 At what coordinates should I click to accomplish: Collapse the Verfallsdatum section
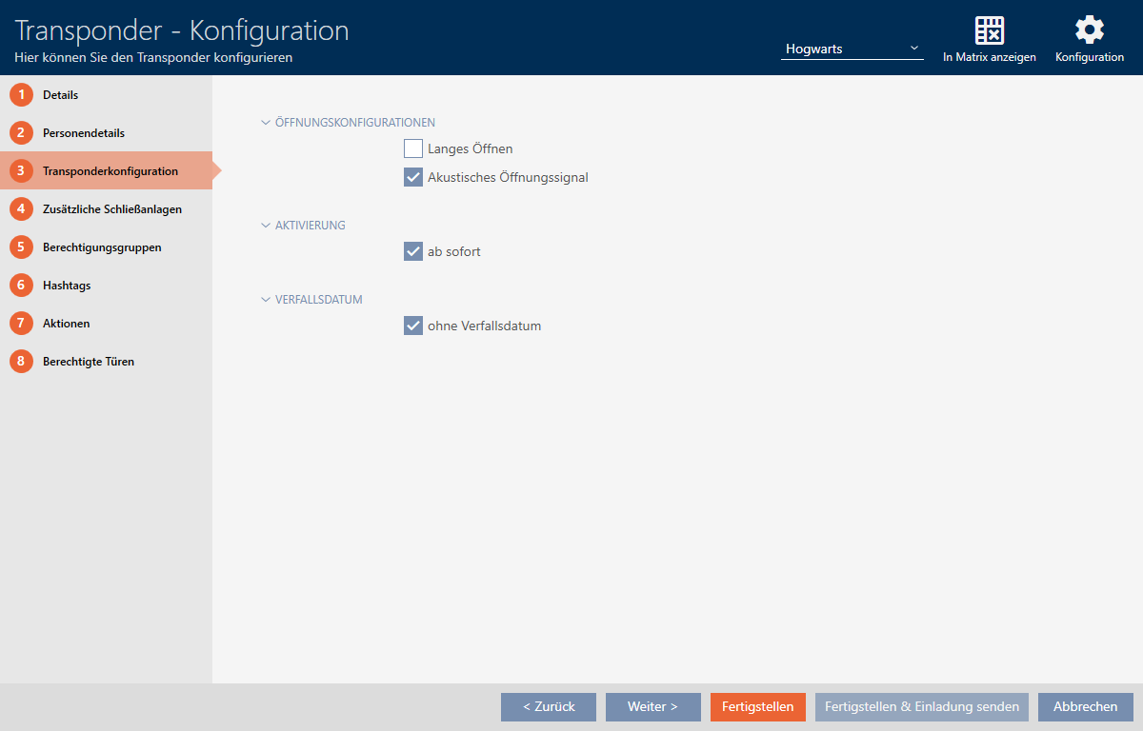266,300
